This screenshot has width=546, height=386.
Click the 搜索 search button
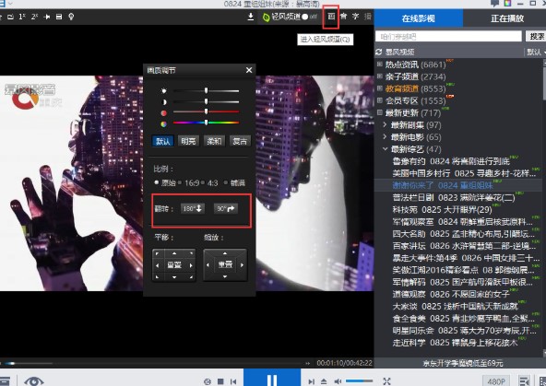(536, 36)
